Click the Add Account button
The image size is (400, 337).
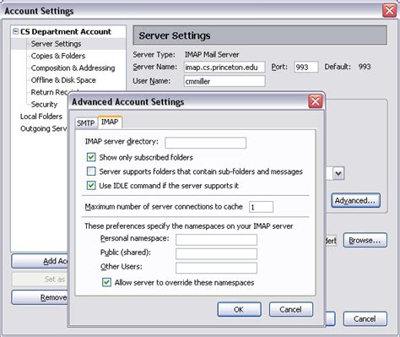point(40,262)
